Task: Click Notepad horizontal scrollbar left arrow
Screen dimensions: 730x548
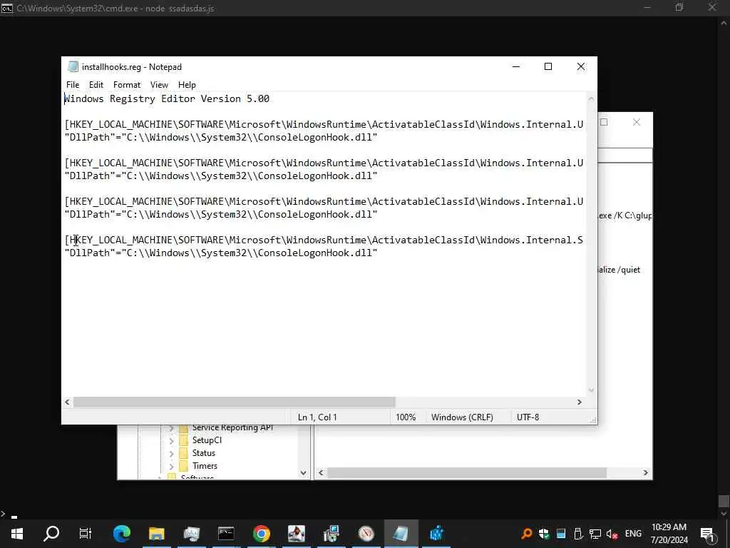Action: point(68,402)
